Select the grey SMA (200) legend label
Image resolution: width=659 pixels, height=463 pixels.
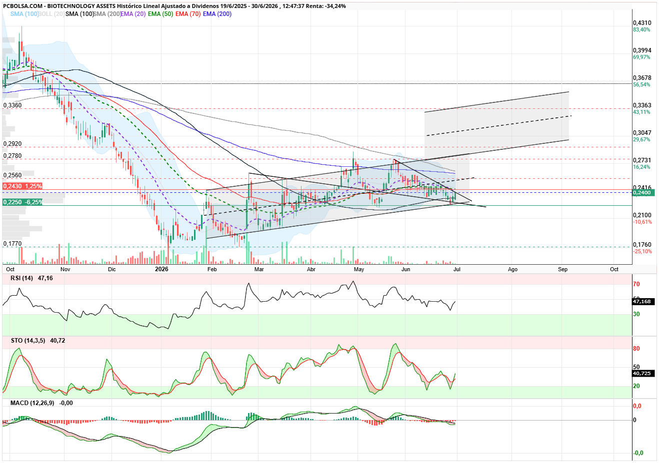[106, 14]
